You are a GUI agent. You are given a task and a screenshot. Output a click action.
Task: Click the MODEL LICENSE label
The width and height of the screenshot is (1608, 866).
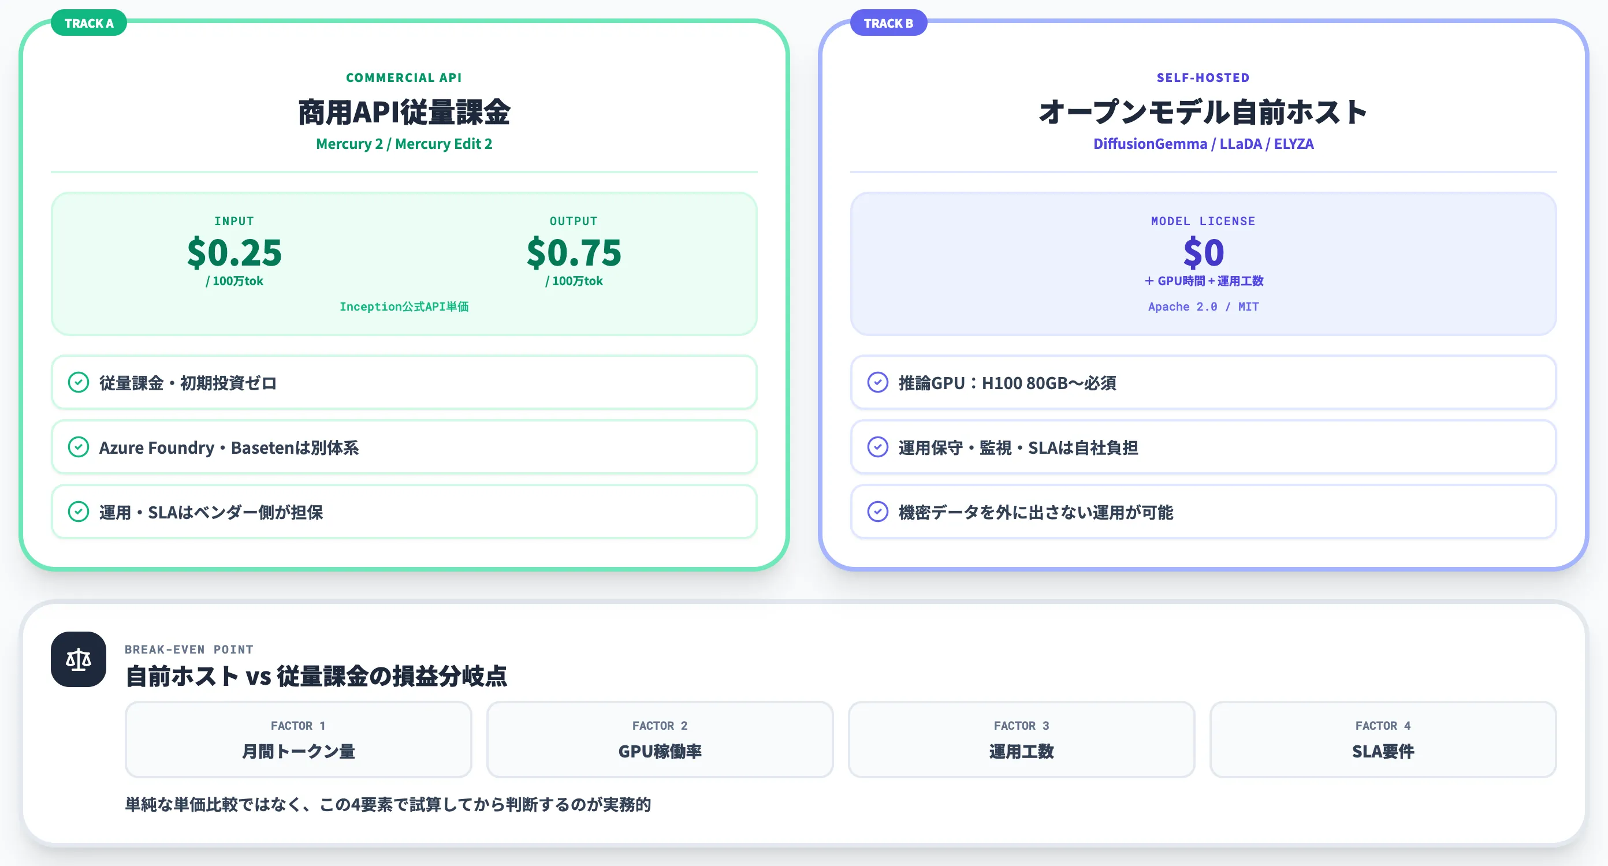(1204, 221)
